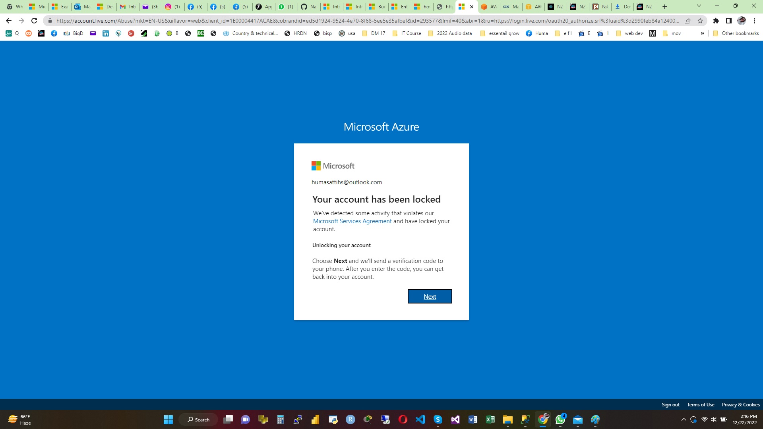763x429 pixels.
Task: Launch VS Code from the taskbar
Action: [x=420, y=420]
